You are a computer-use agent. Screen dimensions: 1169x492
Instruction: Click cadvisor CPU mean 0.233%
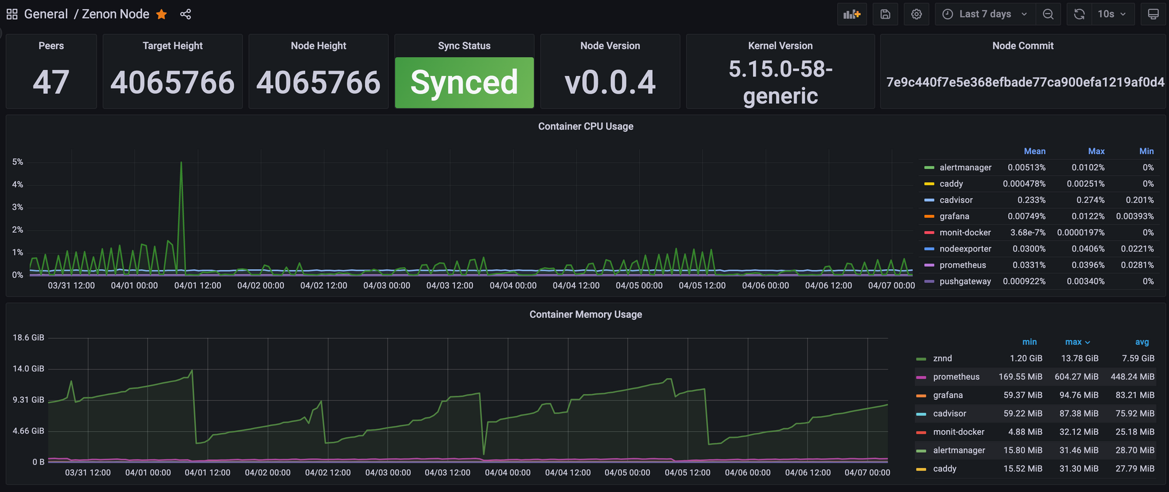(1032, 200)
